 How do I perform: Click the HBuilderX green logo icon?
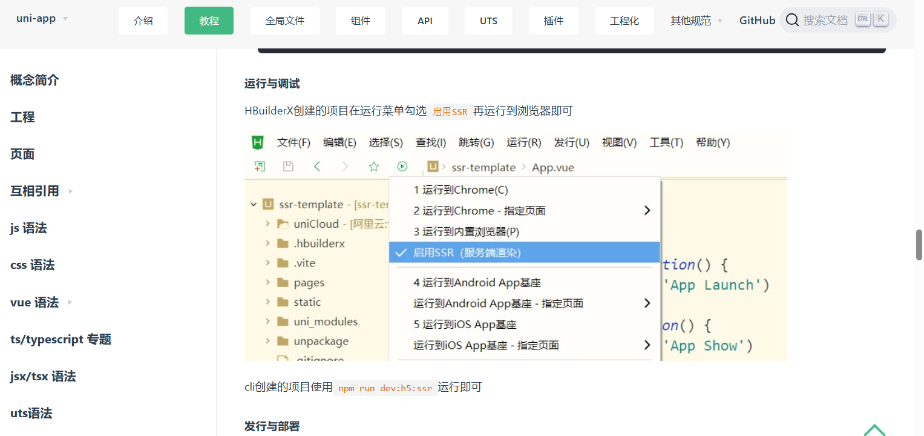pyautogui.click(x=258, y=142)
